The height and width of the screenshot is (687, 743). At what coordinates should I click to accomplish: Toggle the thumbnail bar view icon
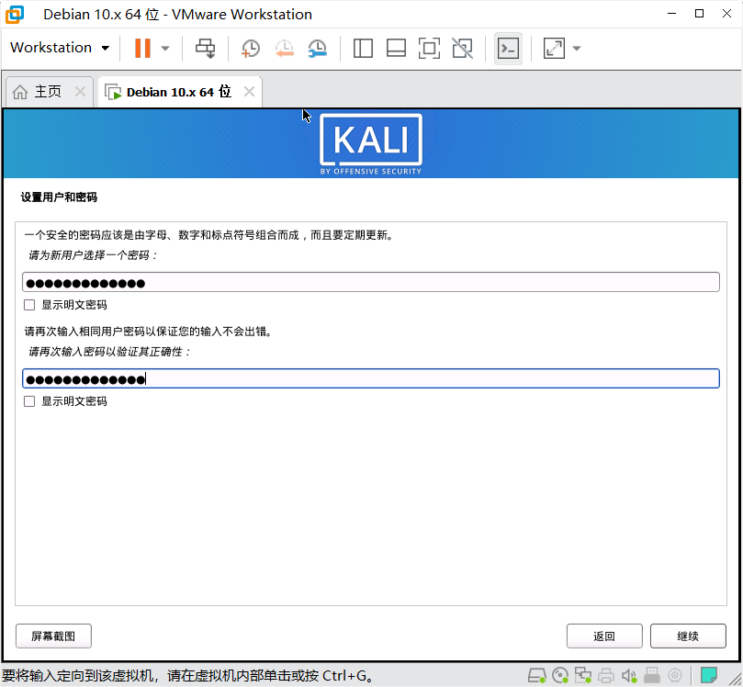pyautogui.click(x=396, y=49)
